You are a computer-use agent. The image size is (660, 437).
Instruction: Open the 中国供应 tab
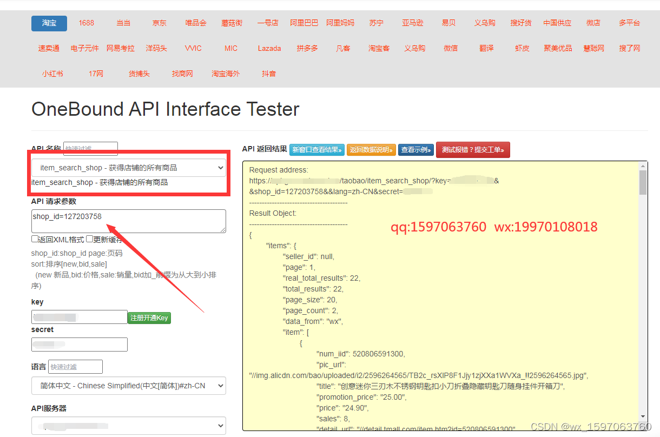point(557,23)
